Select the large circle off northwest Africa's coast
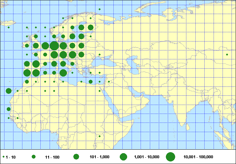Image resolution: width=236 pixels, height=164 pixels. (x=9, y=91)
